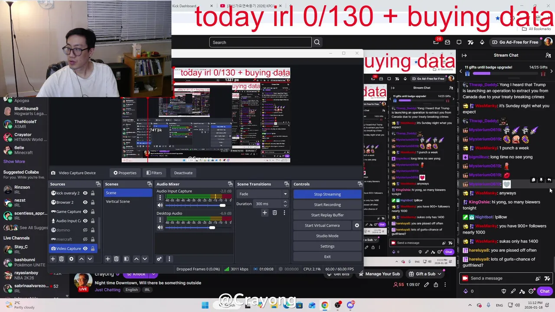Undock the Scenes panel
555x312 pixels.
pos(150,184)
